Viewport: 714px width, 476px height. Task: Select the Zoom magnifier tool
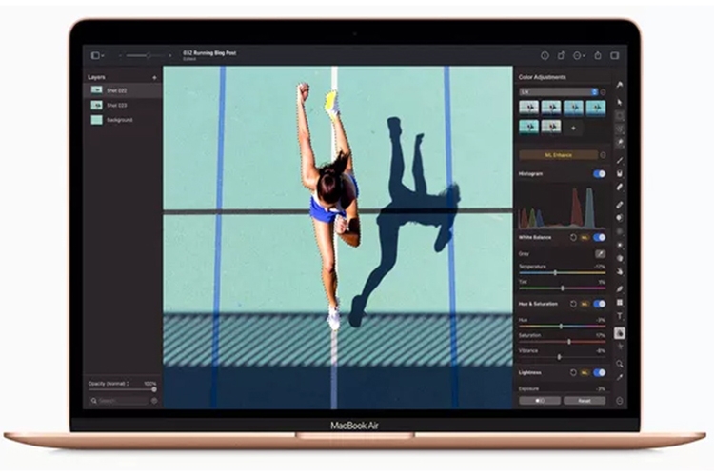620,364
